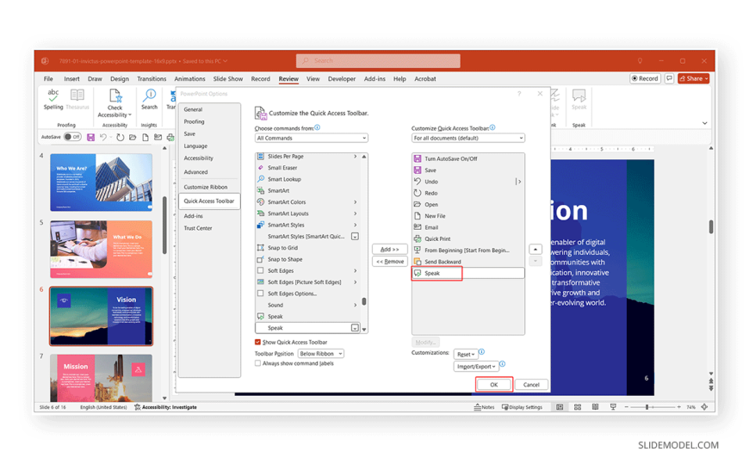Expand the Sound submenu arrow
This screenshot has height=464, width=749.
[x=355, y=306]
